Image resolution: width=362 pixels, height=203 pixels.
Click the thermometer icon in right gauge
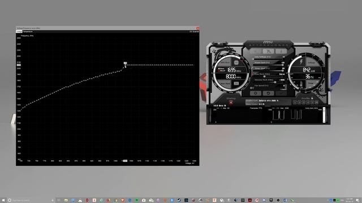(x=301, y=83)
